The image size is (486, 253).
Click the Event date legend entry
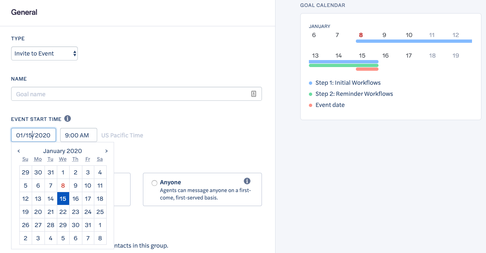pyautogui.click(x=330, y=105)
